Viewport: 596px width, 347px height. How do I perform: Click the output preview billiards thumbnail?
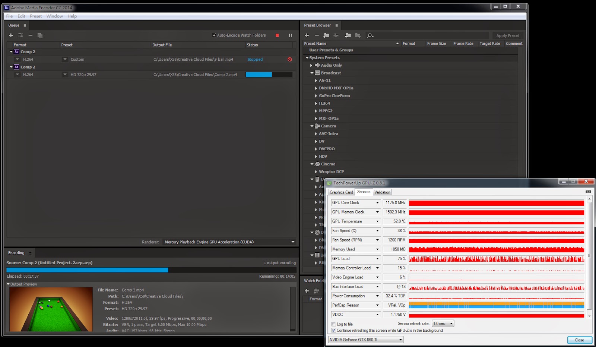click(51, 309)
